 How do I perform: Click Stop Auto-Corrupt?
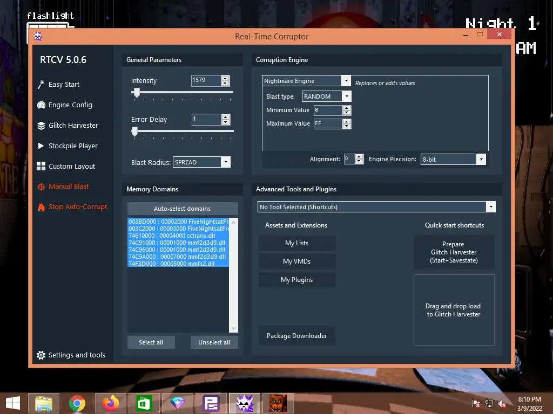(78, 207)
